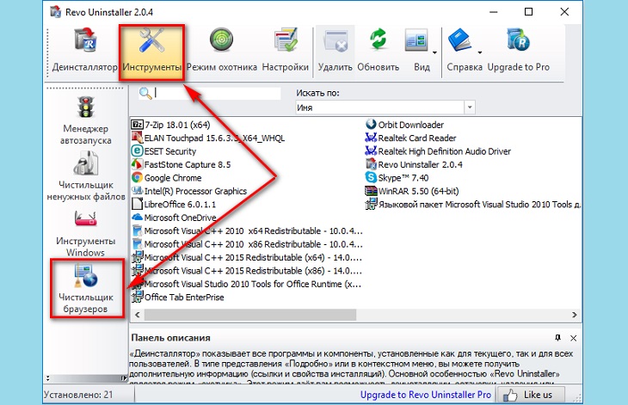Open Upgrade to Revo Uninstaller Pro link
This screenshot has height=405, width=628.
(425, 395)
